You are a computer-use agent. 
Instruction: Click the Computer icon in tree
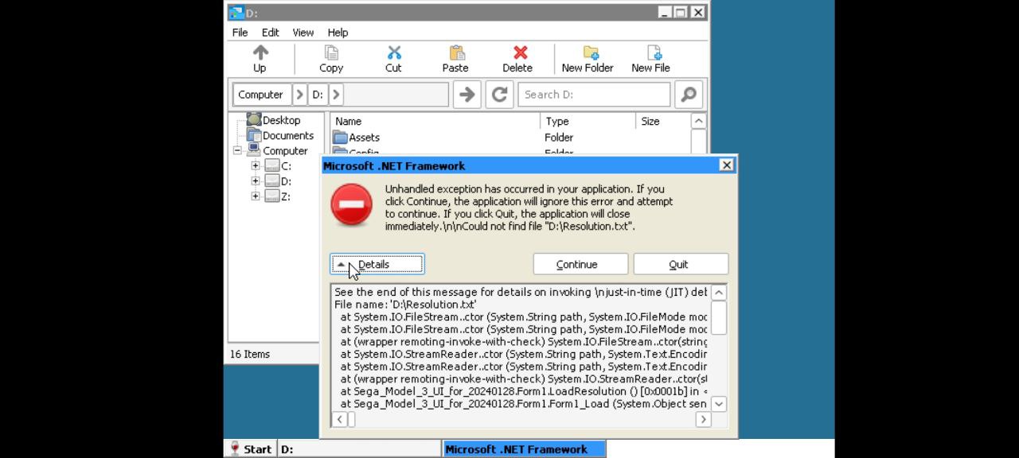253,149
